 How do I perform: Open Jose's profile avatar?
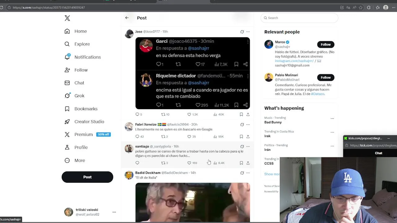click(129, 34)
